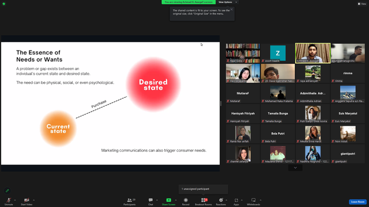This screenshot has width=369, height=207.
Task: Select giantiputri's tile
Action: pyautogui.click(x=348, y=154)
